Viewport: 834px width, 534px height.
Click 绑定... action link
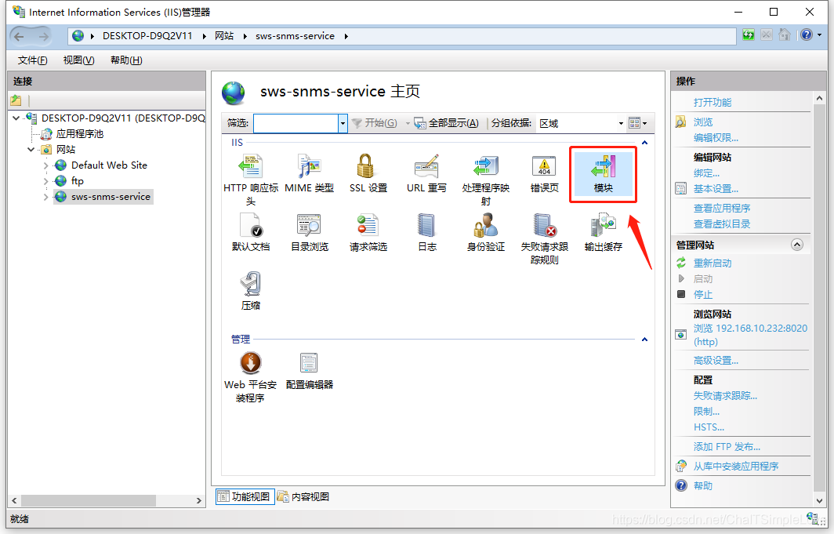706,173
